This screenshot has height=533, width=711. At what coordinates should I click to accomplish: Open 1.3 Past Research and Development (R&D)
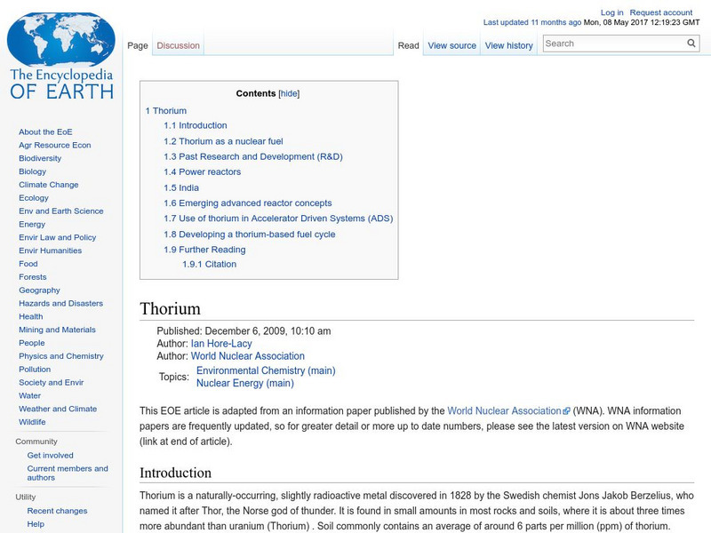[x=253, y=157]
